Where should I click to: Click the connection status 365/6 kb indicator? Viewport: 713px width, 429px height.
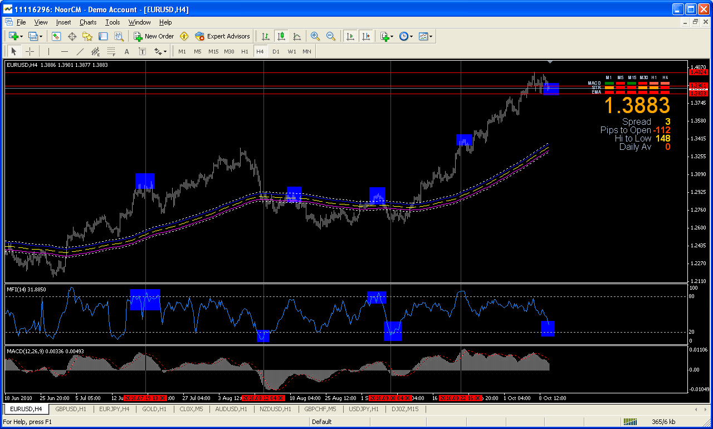(664, 422)
